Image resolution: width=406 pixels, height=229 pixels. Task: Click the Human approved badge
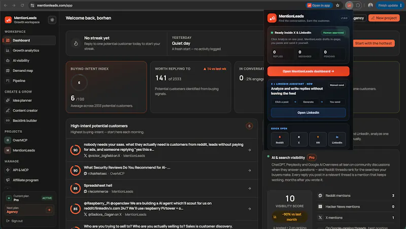(x=333, y=33)
